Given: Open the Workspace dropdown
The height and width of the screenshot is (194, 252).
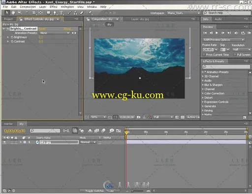Looking at the screenshot, I should (184, 13).
